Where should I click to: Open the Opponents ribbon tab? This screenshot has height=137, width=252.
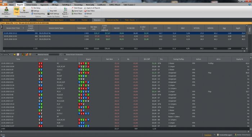[x=44, y=5]
